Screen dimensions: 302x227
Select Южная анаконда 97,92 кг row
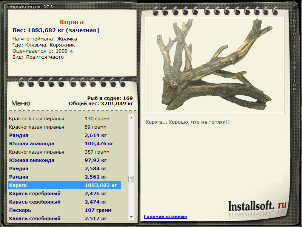[x=65, y=160]
